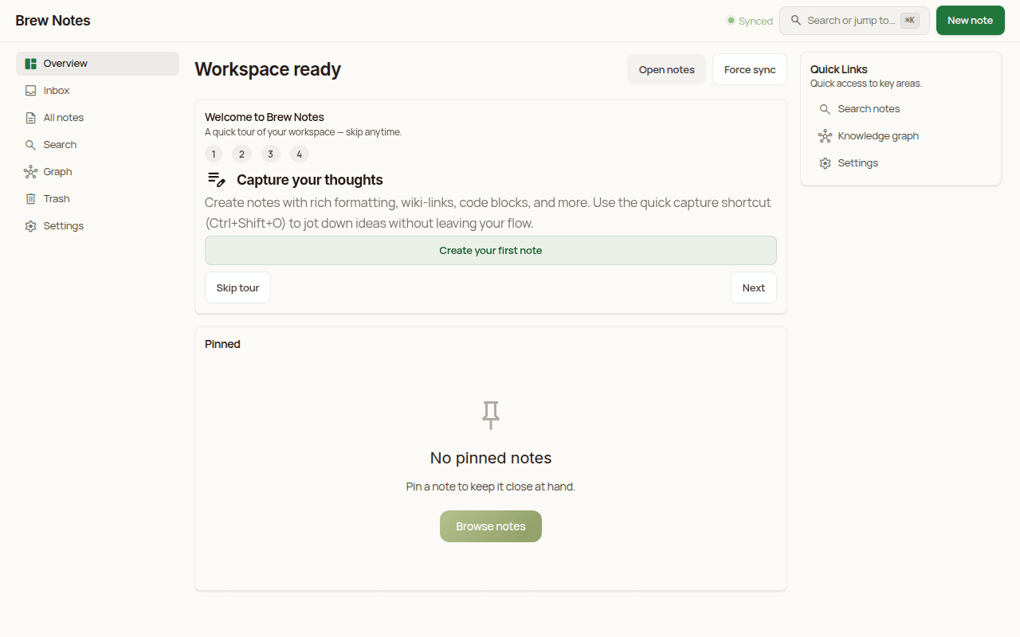Click the Graph nodes icon in sidebar
Image resolution: width=1020 pixels, height=637 pixels.
tap(30, 172)
